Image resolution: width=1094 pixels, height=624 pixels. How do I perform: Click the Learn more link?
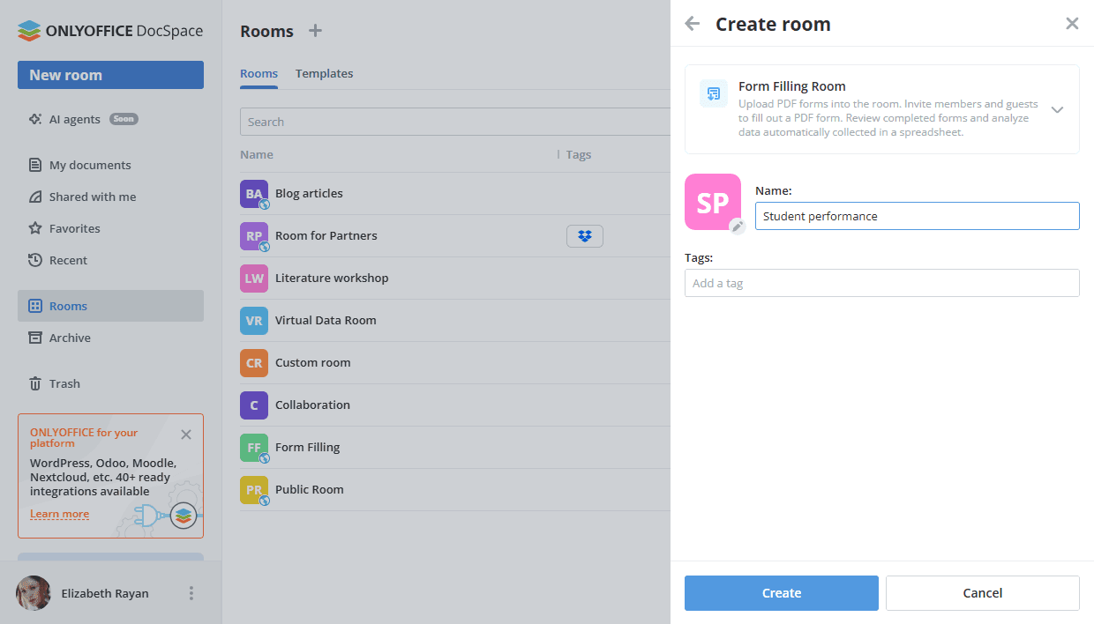click(59, 514)
